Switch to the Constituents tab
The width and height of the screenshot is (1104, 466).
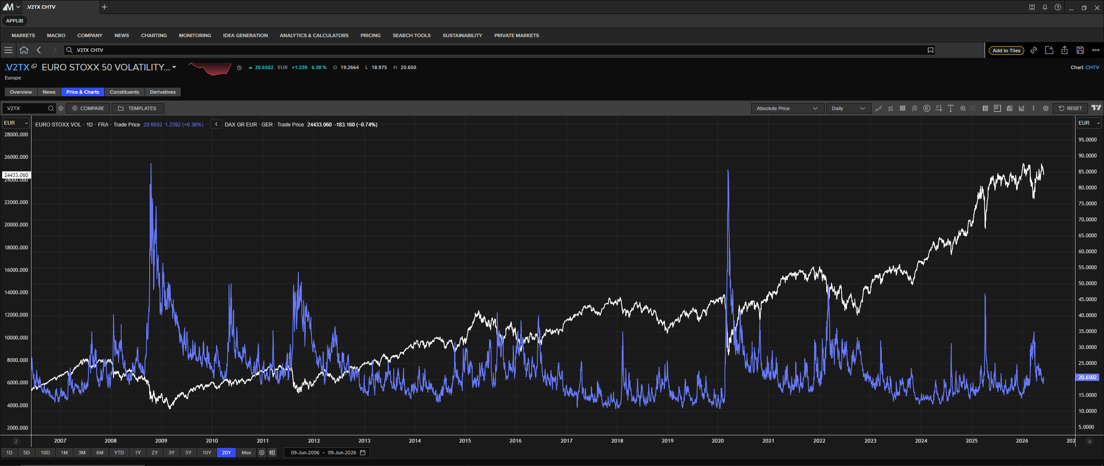click(x=124, y=92)
